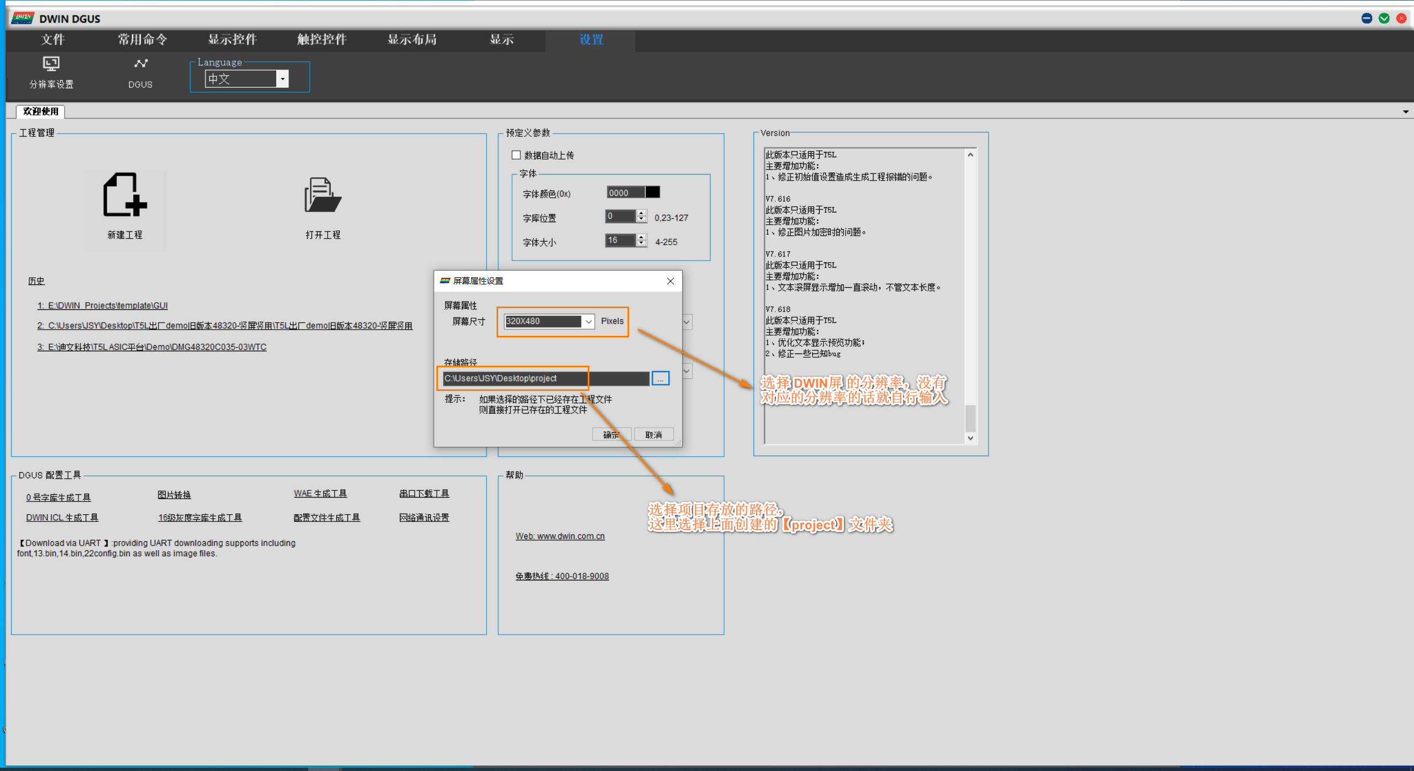This screenshot has width=1414, height=771.
Task: Open history item 3 DMG48320C035-03WTC
Action: 152,347
